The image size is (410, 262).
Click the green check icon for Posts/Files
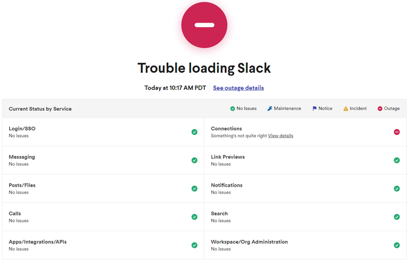194,189
